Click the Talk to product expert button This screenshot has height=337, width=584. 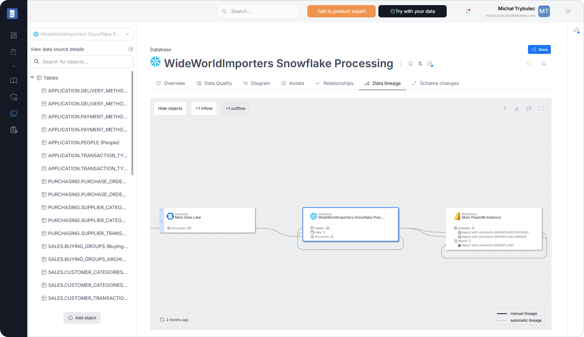click(x=341, y=11)
